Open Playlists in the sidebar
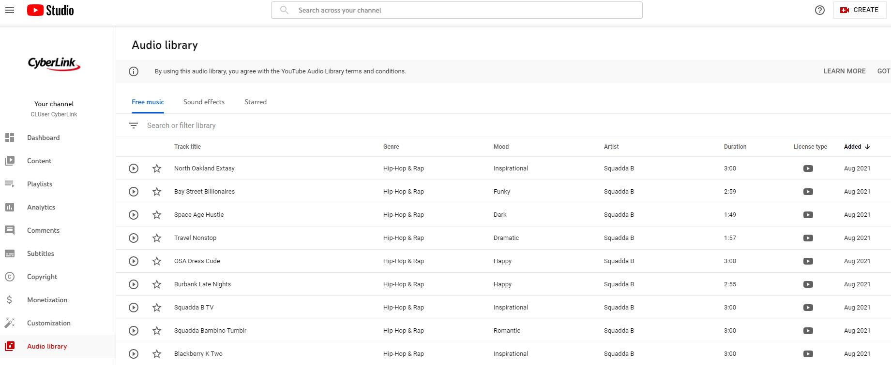891x365 pixels. [x=58, y=184]
